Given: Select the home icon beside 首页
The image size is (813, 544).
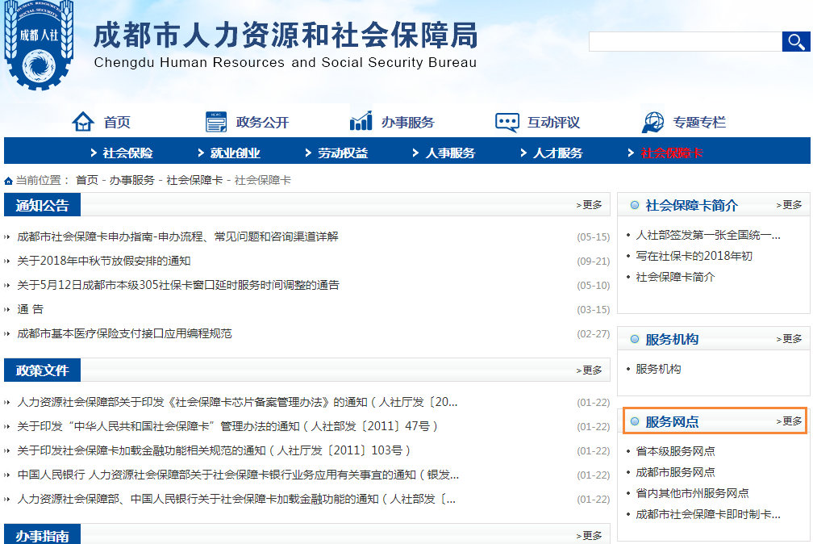Looking at the screenshot, I should tap(84, 119).
